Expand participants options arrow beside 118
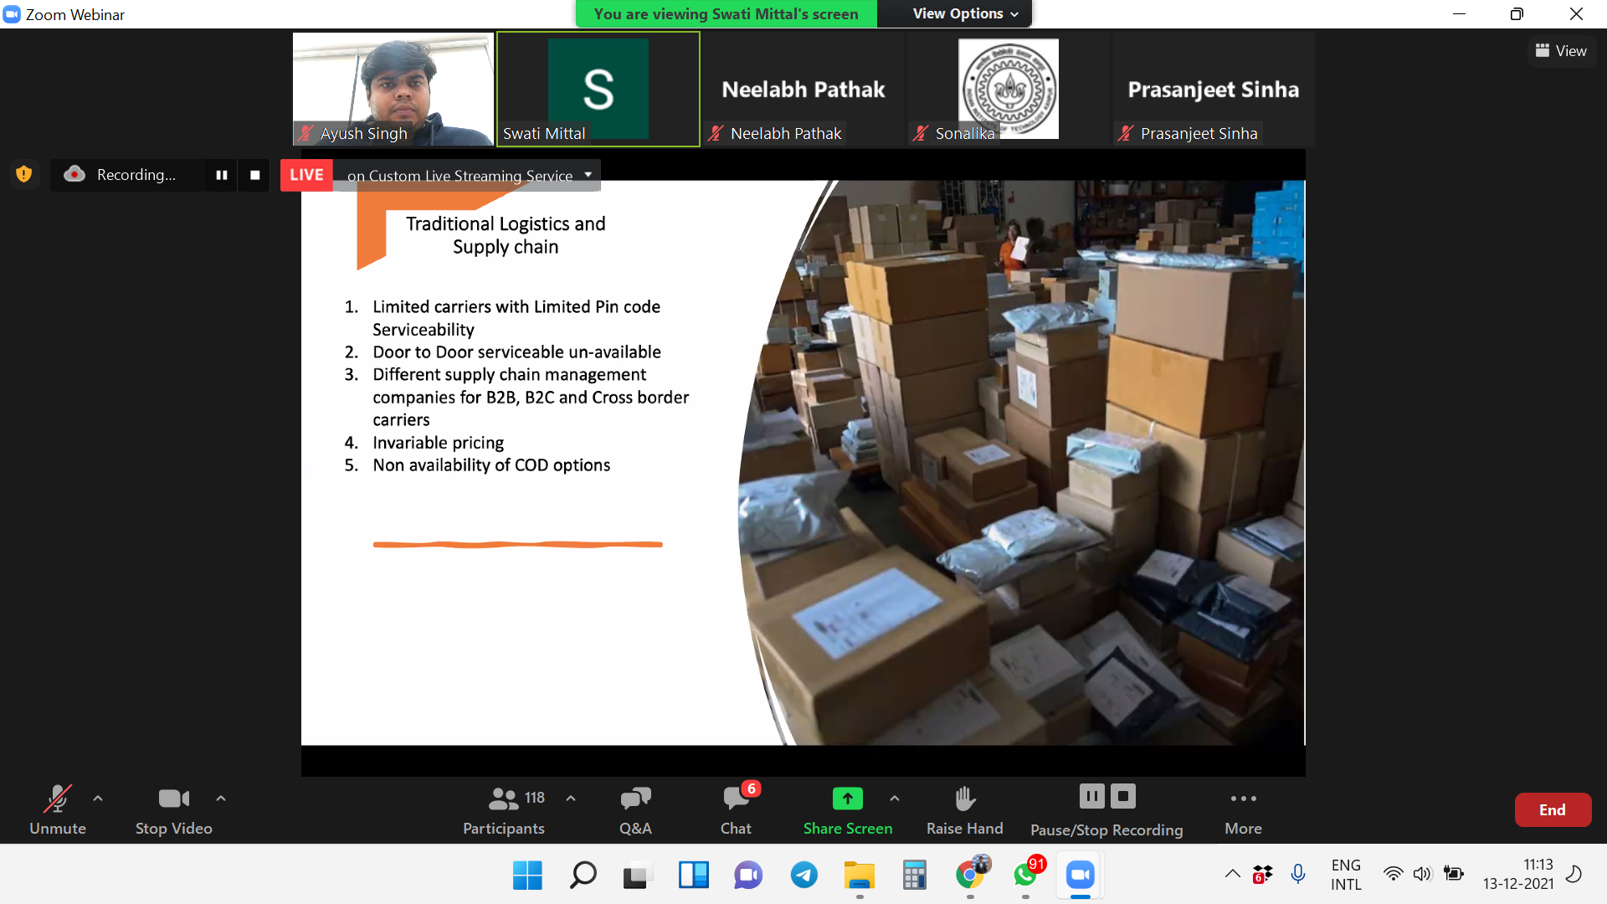Viewport: 1607px width, 904px height. pyautogui.click(x=571, y=799)
